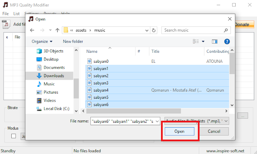Click the title text 'Qomarun - Mostafa Atef'

176,90
